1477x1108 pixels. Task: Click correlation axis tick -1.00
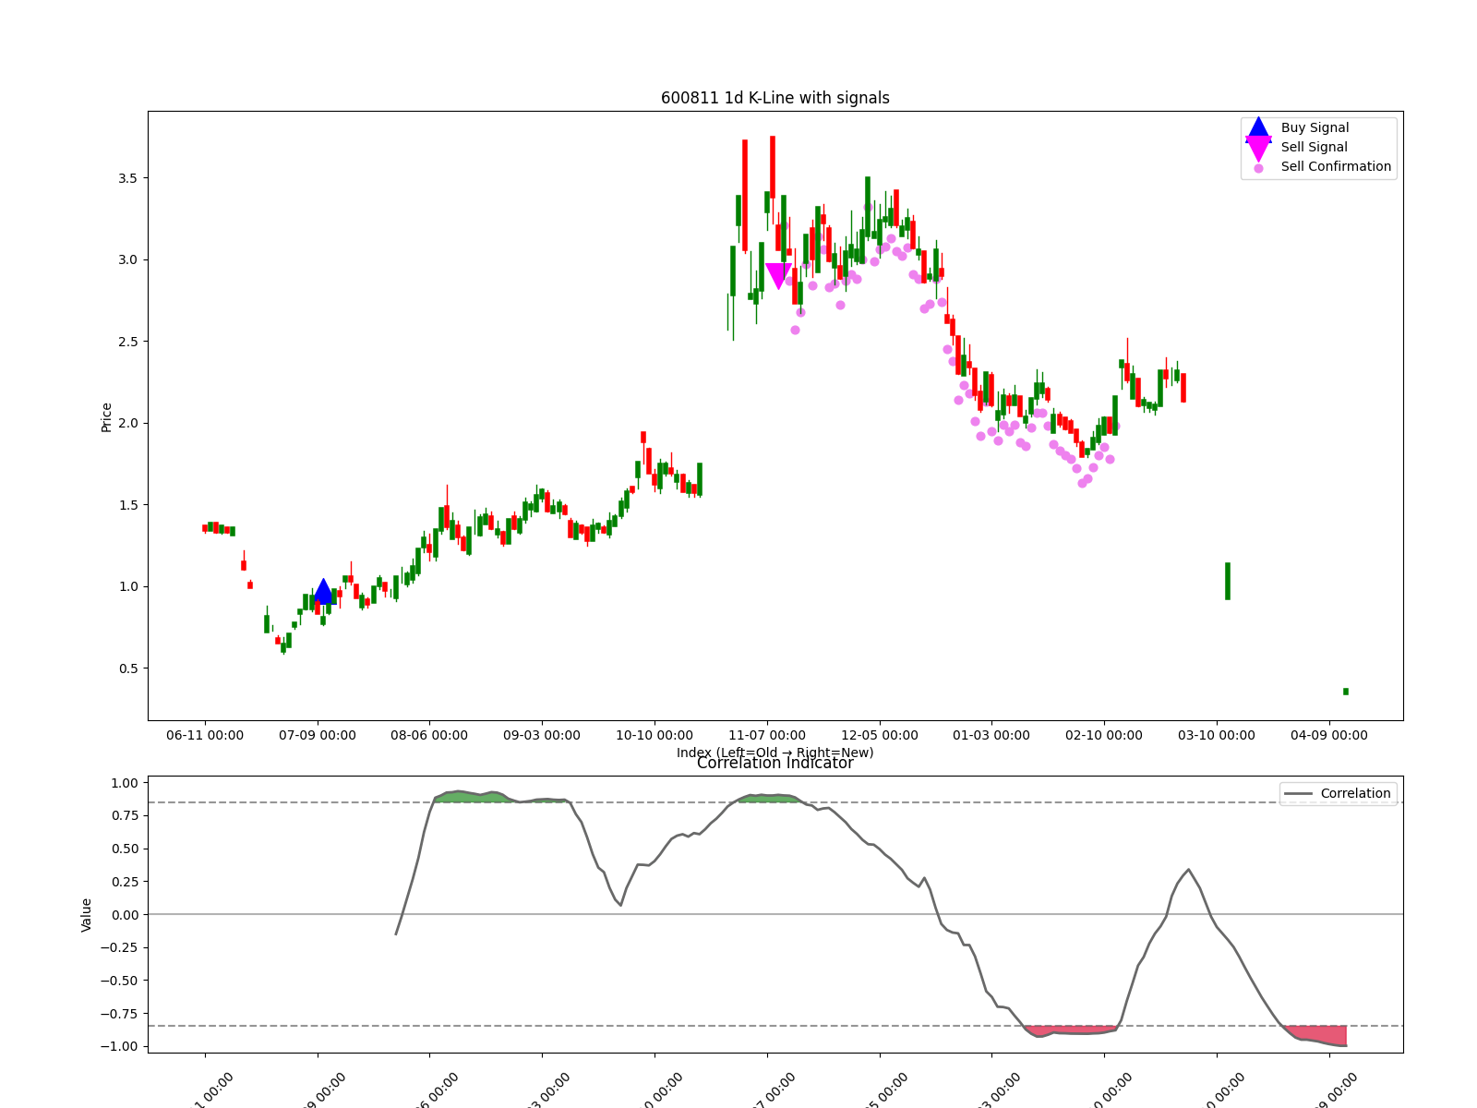click(x=121, y=1046)
